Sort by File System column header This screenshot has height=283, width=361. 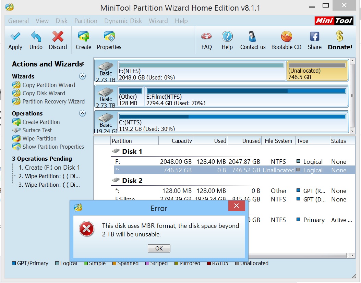278,141
